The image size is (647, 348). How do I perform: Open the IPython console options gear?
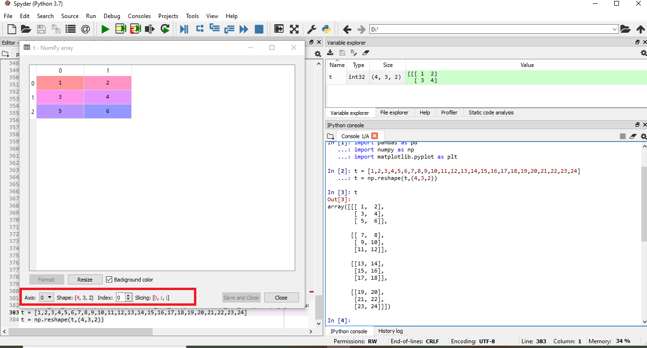coord(644,136)
